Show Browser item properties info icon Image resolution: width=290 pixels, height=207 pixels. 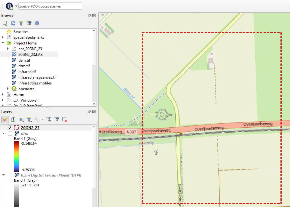37,23
